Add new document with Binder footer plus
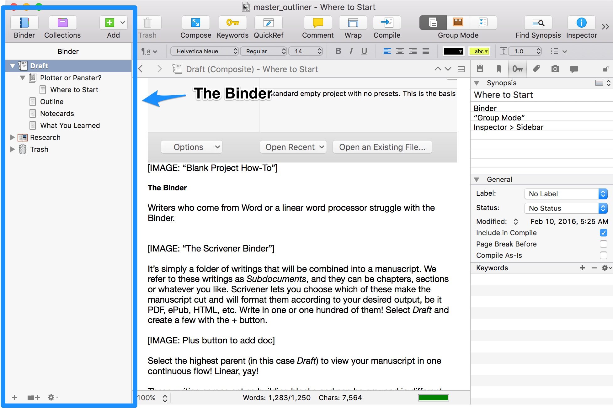Viewport: 613px width, 408px height. click(14, 397)
